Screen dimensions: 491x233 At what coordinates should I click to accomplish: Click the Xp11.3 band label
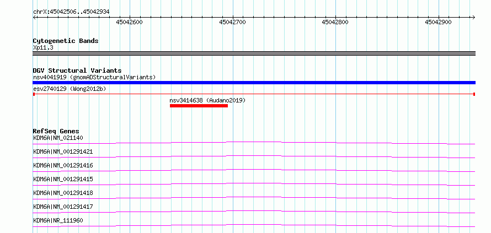pos(43,48)
